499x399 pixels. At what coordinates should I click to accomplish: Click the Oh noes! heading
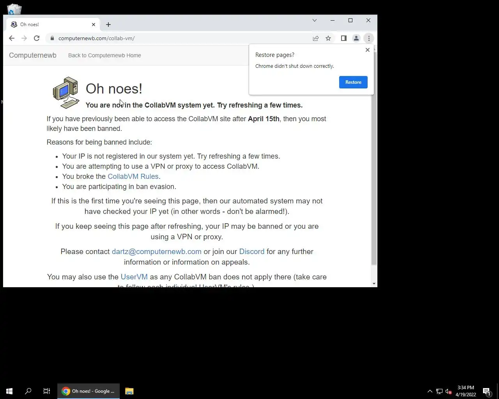(114, 89)
